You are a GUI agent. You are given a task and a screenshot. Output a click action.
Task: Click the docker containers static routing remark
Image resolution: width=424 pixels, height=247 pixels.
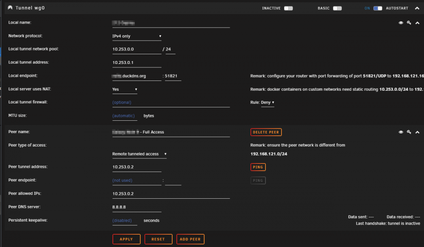pyautogui.click(x=337, y=89)
